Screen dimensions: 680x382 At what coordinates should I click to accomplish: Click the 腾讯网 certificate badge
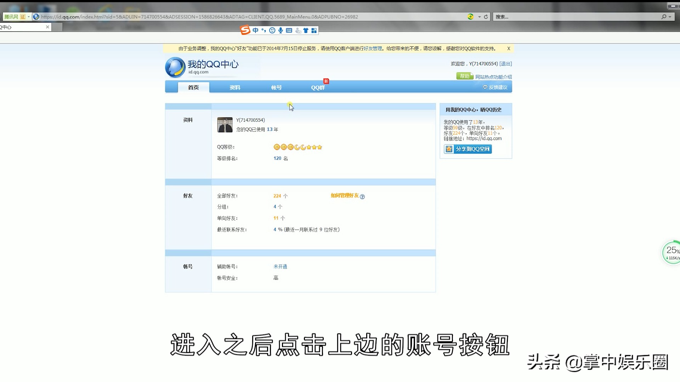point(15,17)
